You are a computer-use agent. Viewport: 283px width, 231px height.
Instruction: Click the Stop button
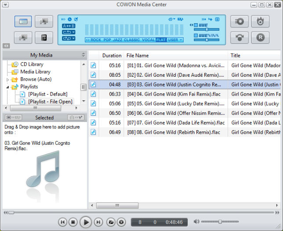coord(73,222)
